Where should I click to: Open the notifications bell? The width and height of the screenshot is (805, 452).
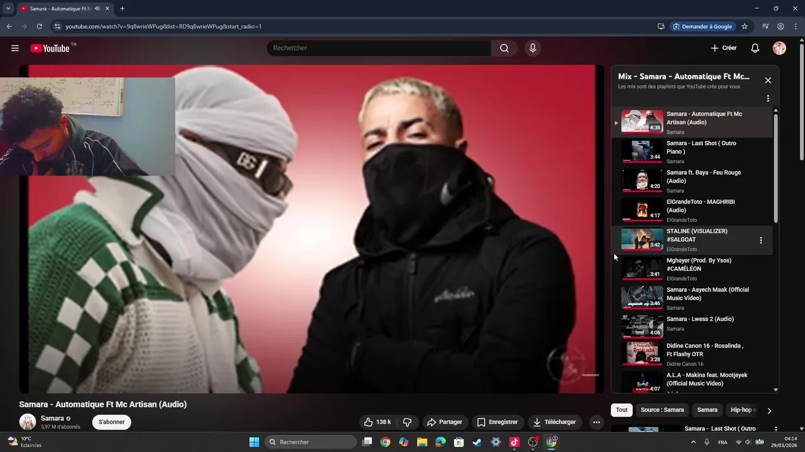[755, 48]
